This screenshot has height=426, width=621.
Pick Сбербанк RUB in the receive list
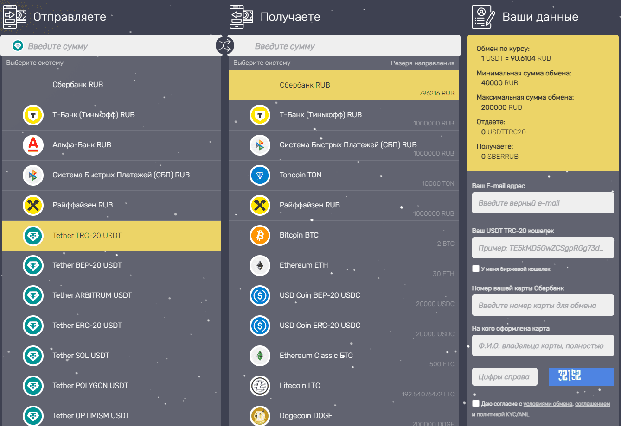(344, 85)
